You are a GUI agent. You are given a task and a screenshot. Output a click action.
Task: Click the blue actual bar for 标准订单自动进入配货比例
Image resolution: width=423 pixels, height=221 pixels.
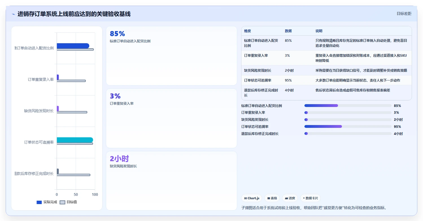coord(73,46)
